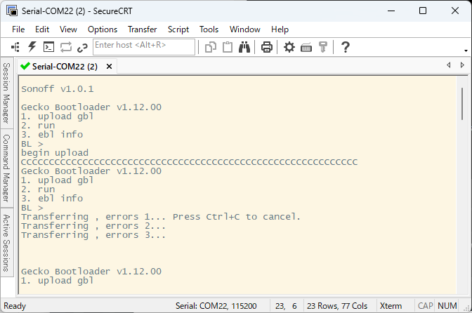Click the 'Press Ctrl+C to cancel.' text
Viewport: 472px width, 313px height.
tap(237, 217)
